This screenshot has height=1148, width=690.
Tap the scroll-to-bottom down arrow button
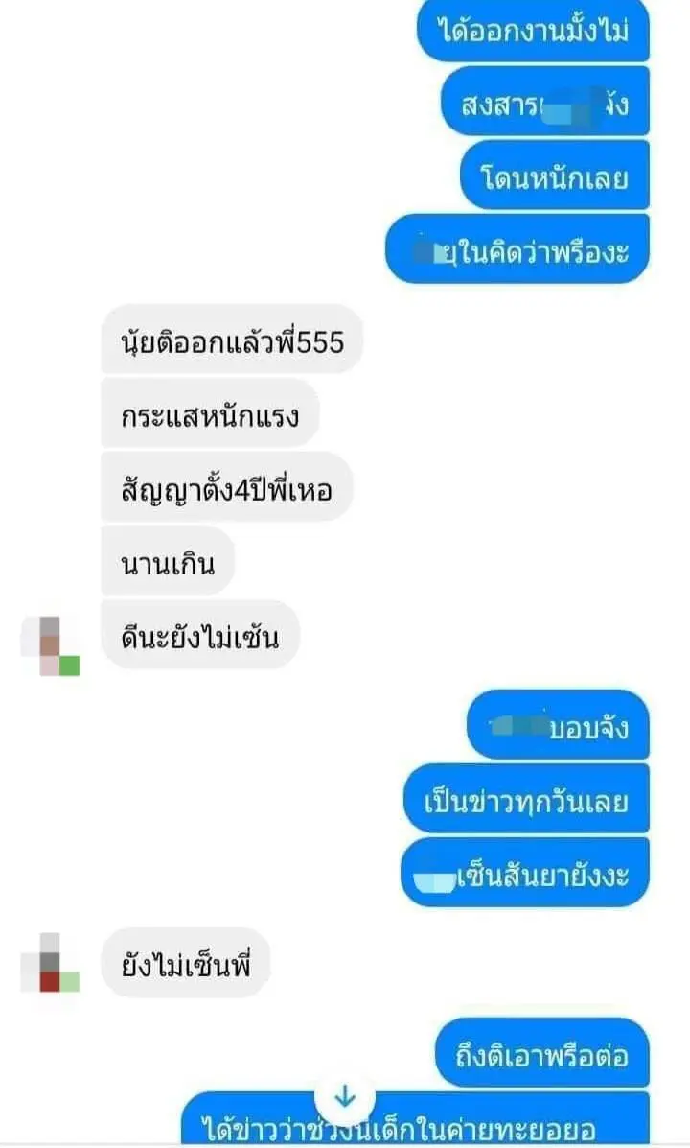pos(345,1097)
